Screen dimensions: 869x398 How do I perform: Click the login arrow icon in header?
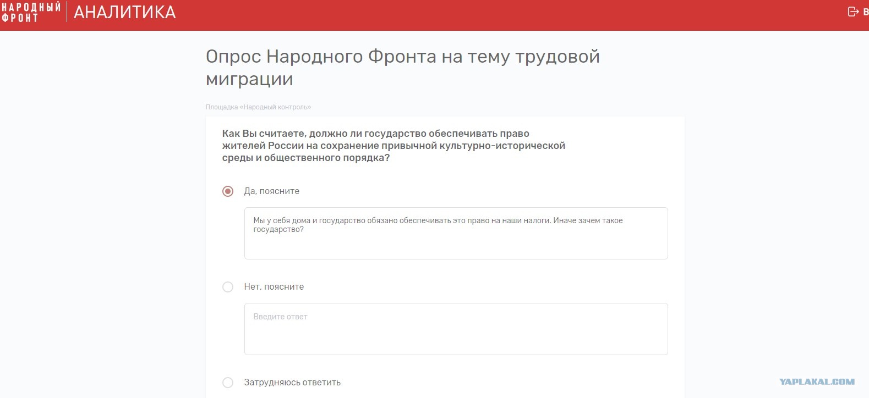click(x=853, y=12)
